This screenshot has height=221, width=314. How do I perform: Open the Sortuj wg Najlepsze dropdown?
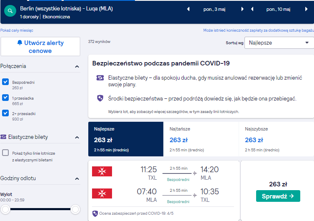click(x=279, y=43)
